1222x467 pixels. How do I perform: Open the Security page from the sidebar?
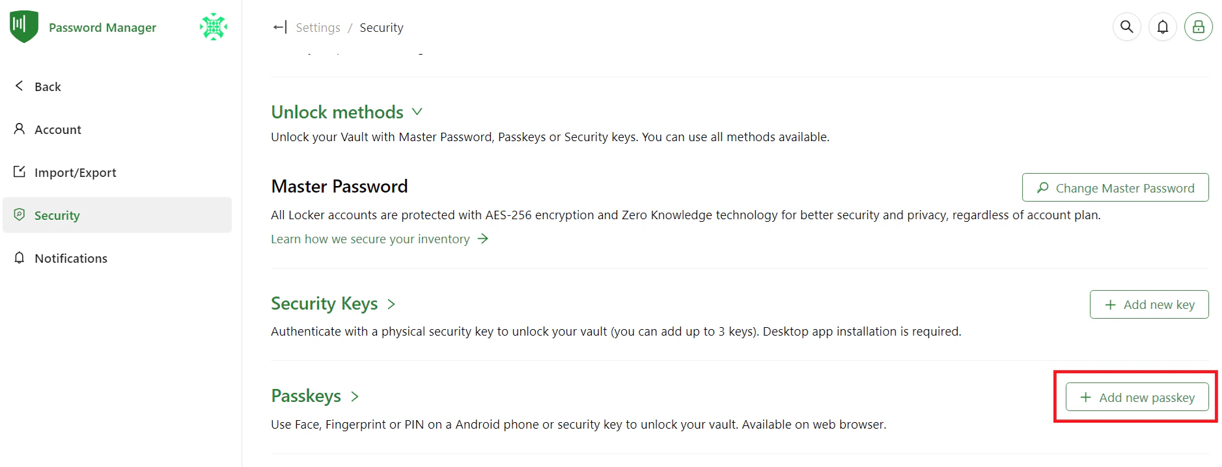click(x=57, y=215)
